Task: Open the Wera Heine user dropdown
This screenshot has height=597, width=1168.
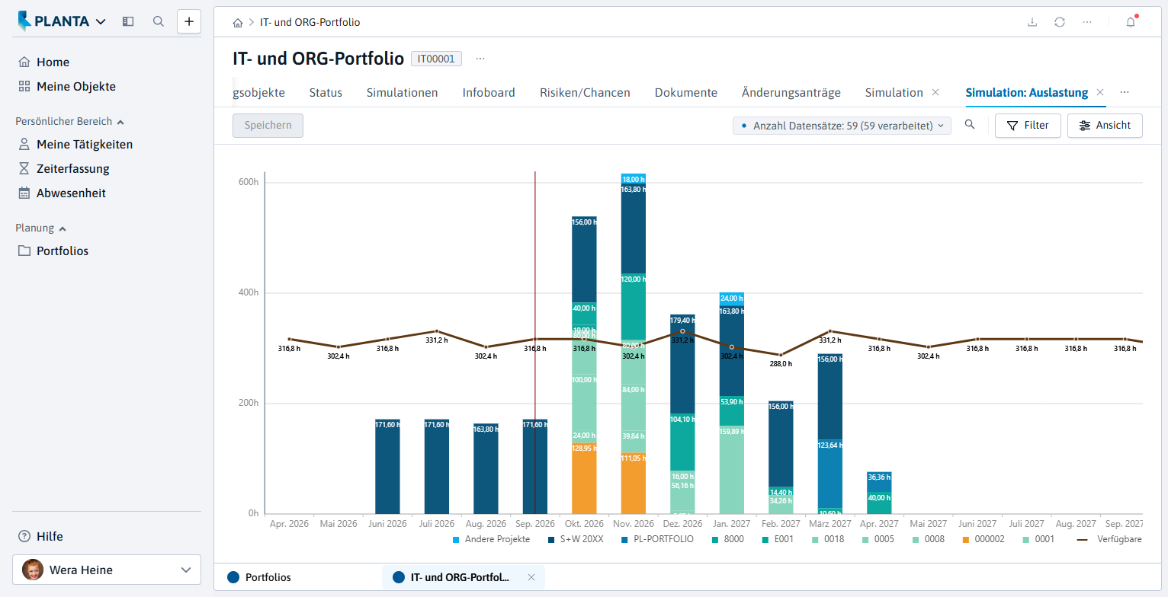Action: [x=107, y=570]
